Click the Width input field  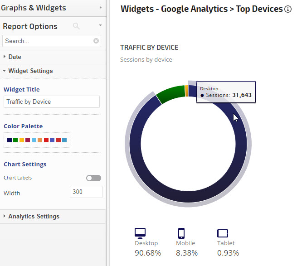(86, 192)
